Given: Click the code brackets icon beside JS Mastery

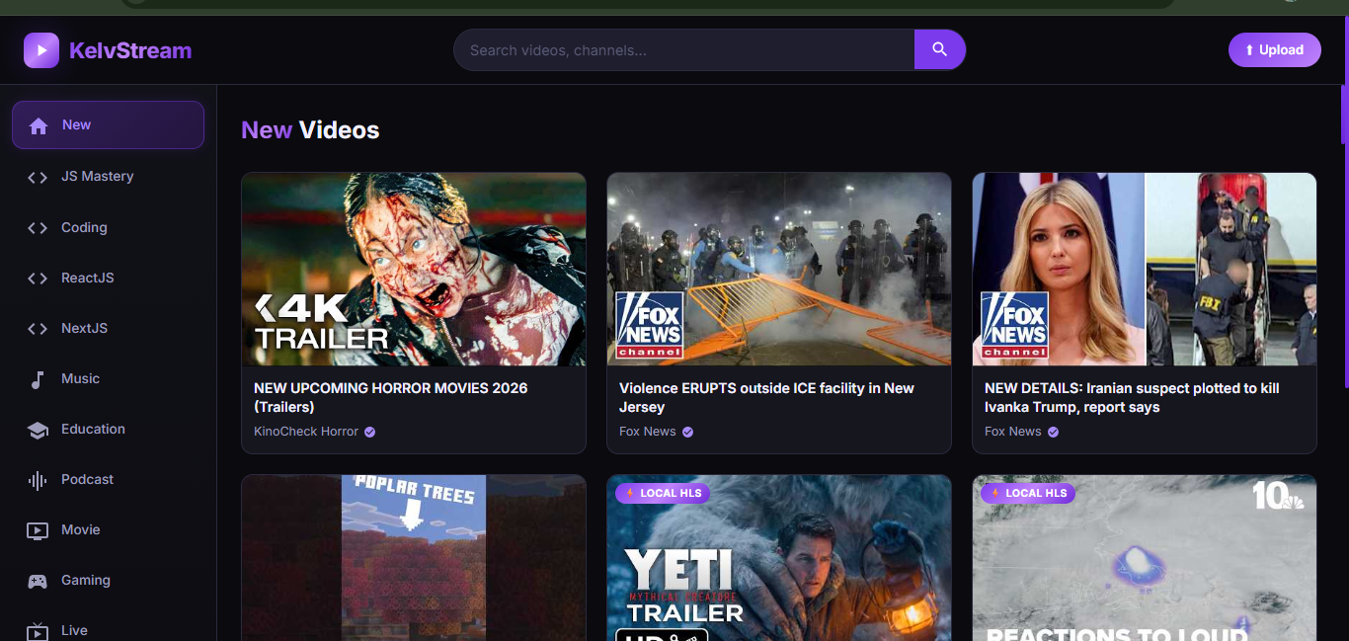Looking at the screenshot, I should [x=38, y=177].
